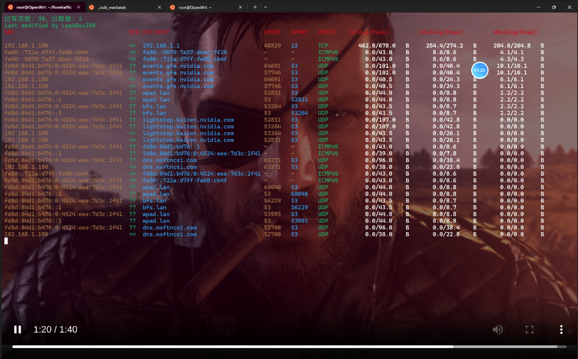Open a new terminal tab
The height and width of the screenshot is (359, 578).
[255, 7]
